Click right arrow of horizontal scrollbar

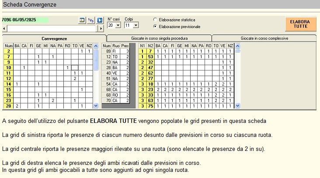coord(101,28)
